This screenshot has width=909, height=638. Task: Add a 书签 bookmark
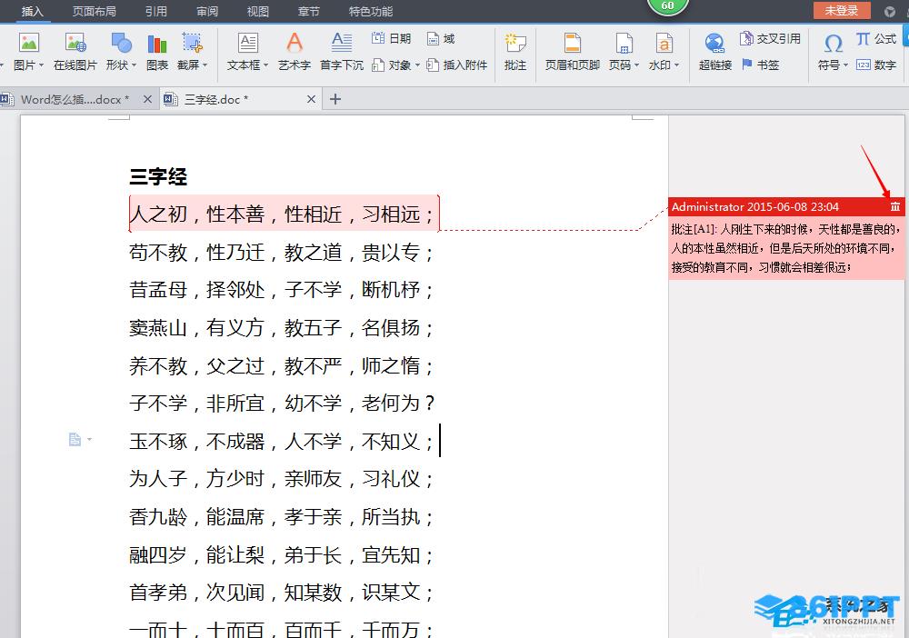760,65
